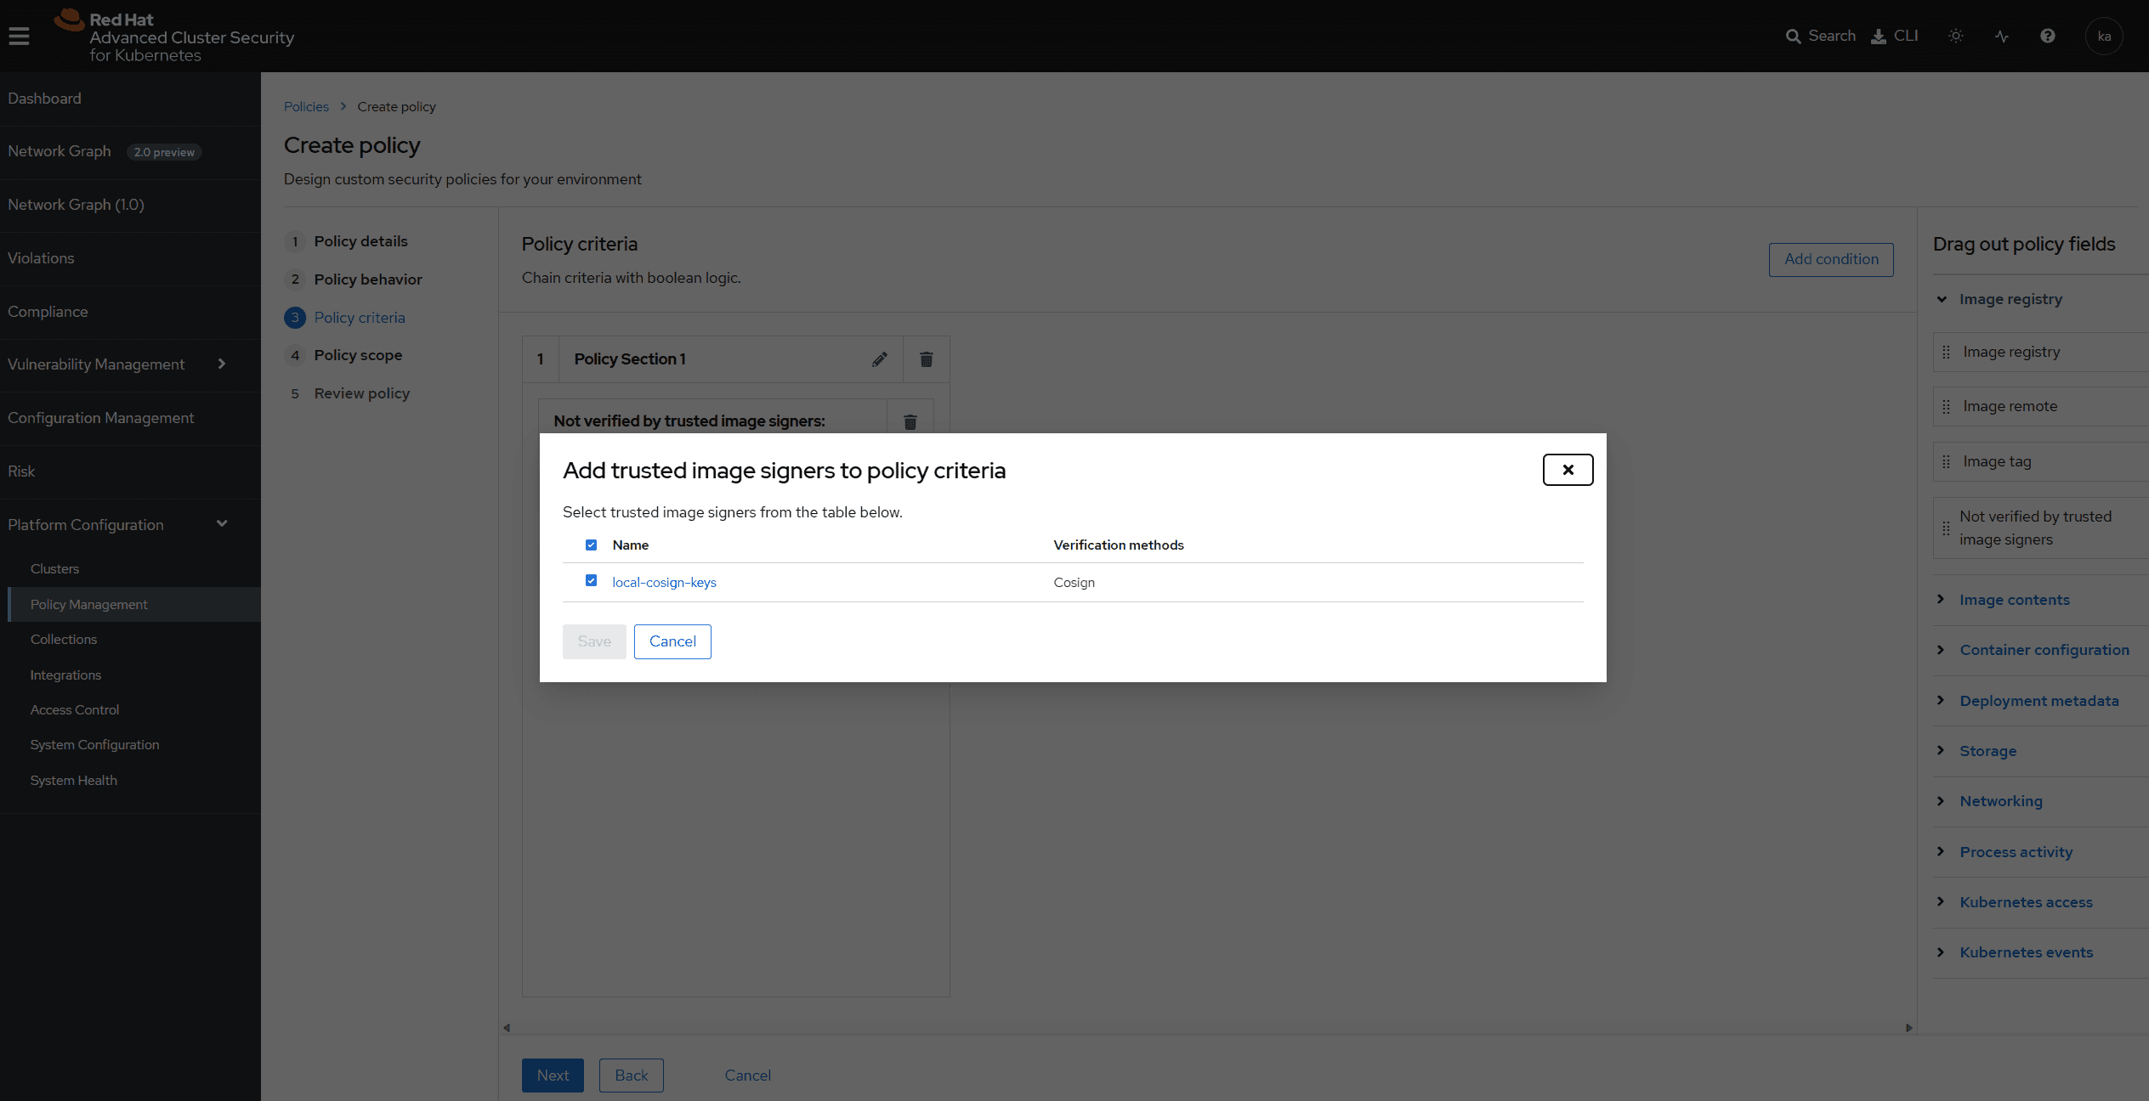
Task: Expand Vulnerability Management submenu
Action: (130, 364)
